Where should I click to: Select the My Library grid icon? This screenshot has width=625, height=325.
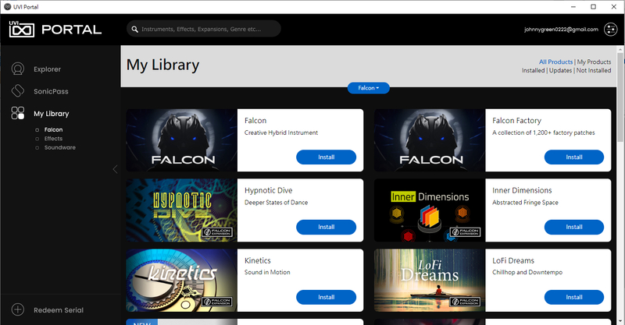tap(17, 113)
